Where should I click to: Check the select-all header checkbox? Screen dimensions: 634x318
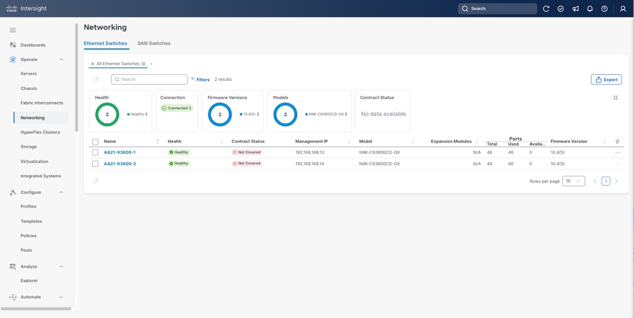[x=95, y=142]
